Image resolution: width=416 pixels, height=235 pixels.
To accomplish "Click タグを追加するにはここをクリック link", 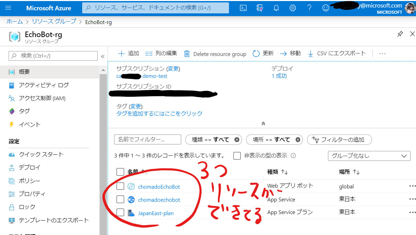I will point(160,113).
